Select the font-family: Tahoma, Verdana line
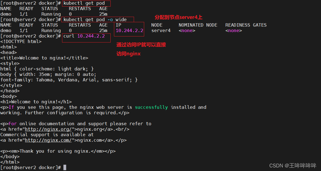This screenshot has width=321, height=171. [69, 80]
